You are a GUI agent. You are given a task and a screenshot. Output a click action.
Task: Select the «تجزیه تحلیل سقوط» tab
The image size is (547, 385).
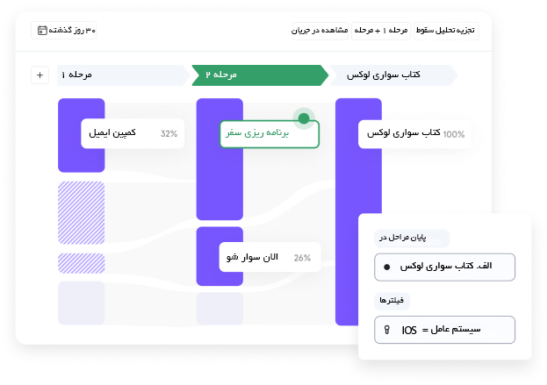pos(446,31)
